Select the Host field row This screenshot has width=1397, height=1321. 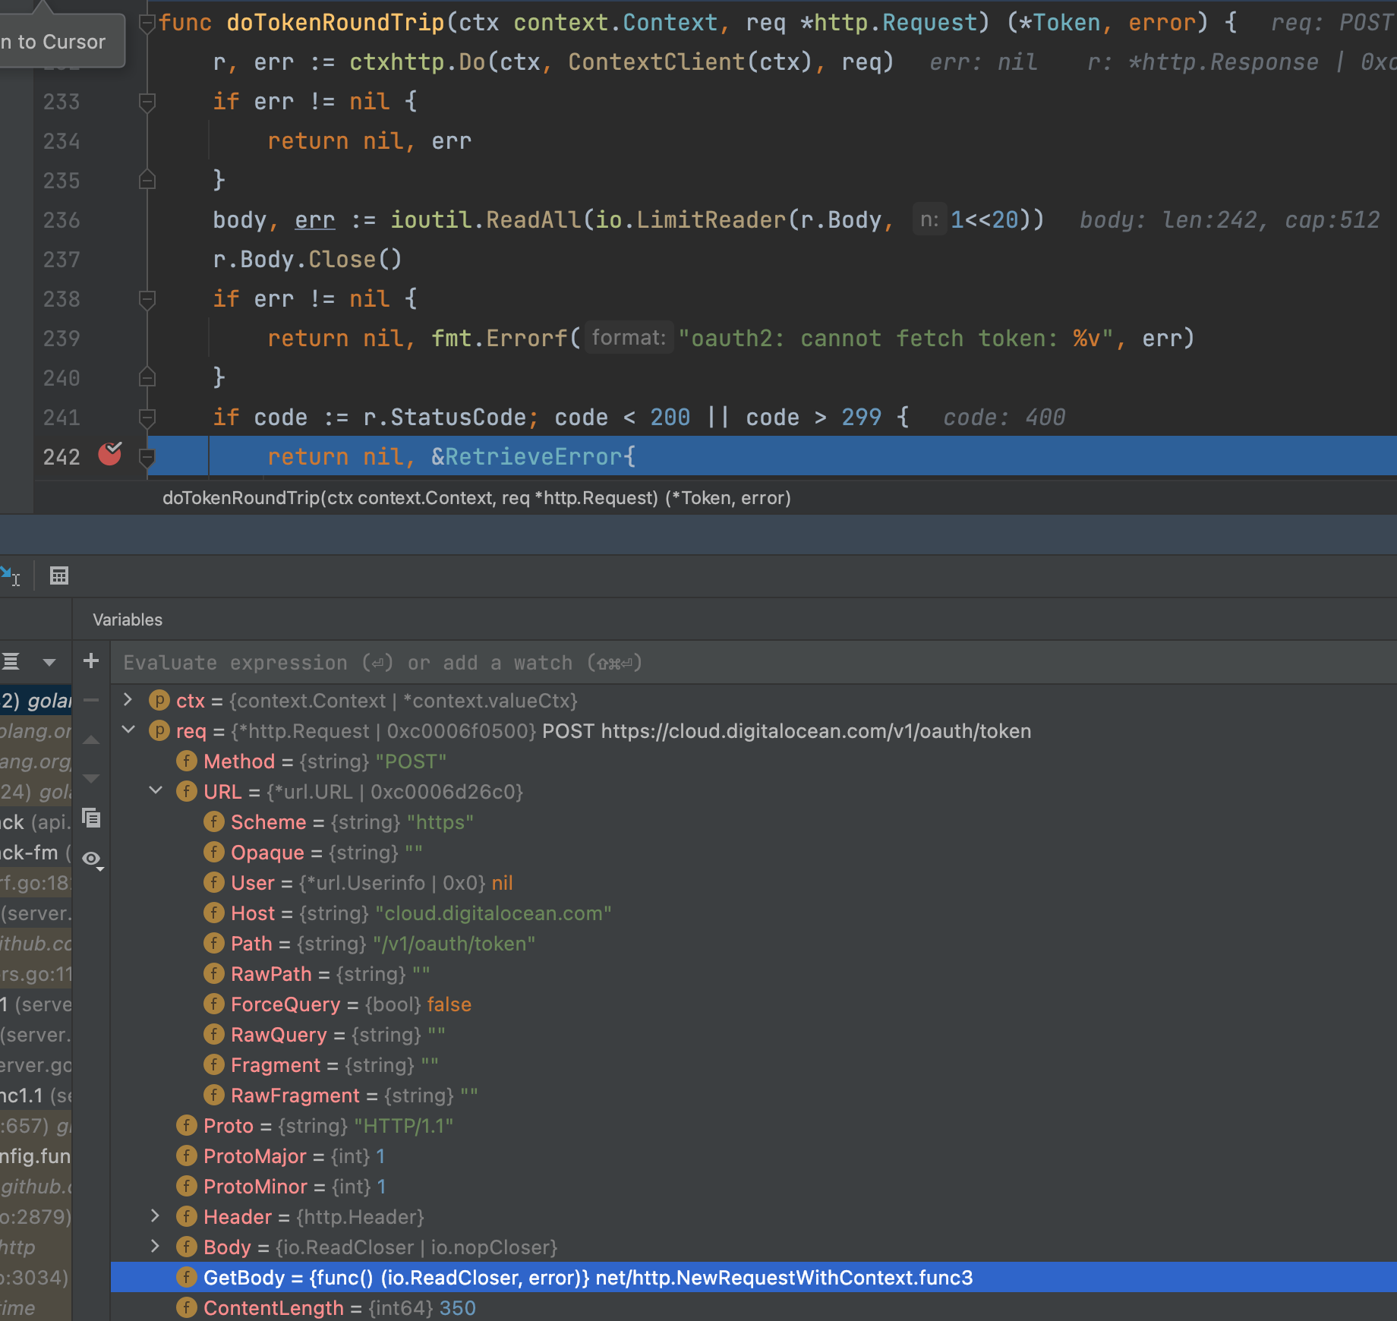click(753, 913)
